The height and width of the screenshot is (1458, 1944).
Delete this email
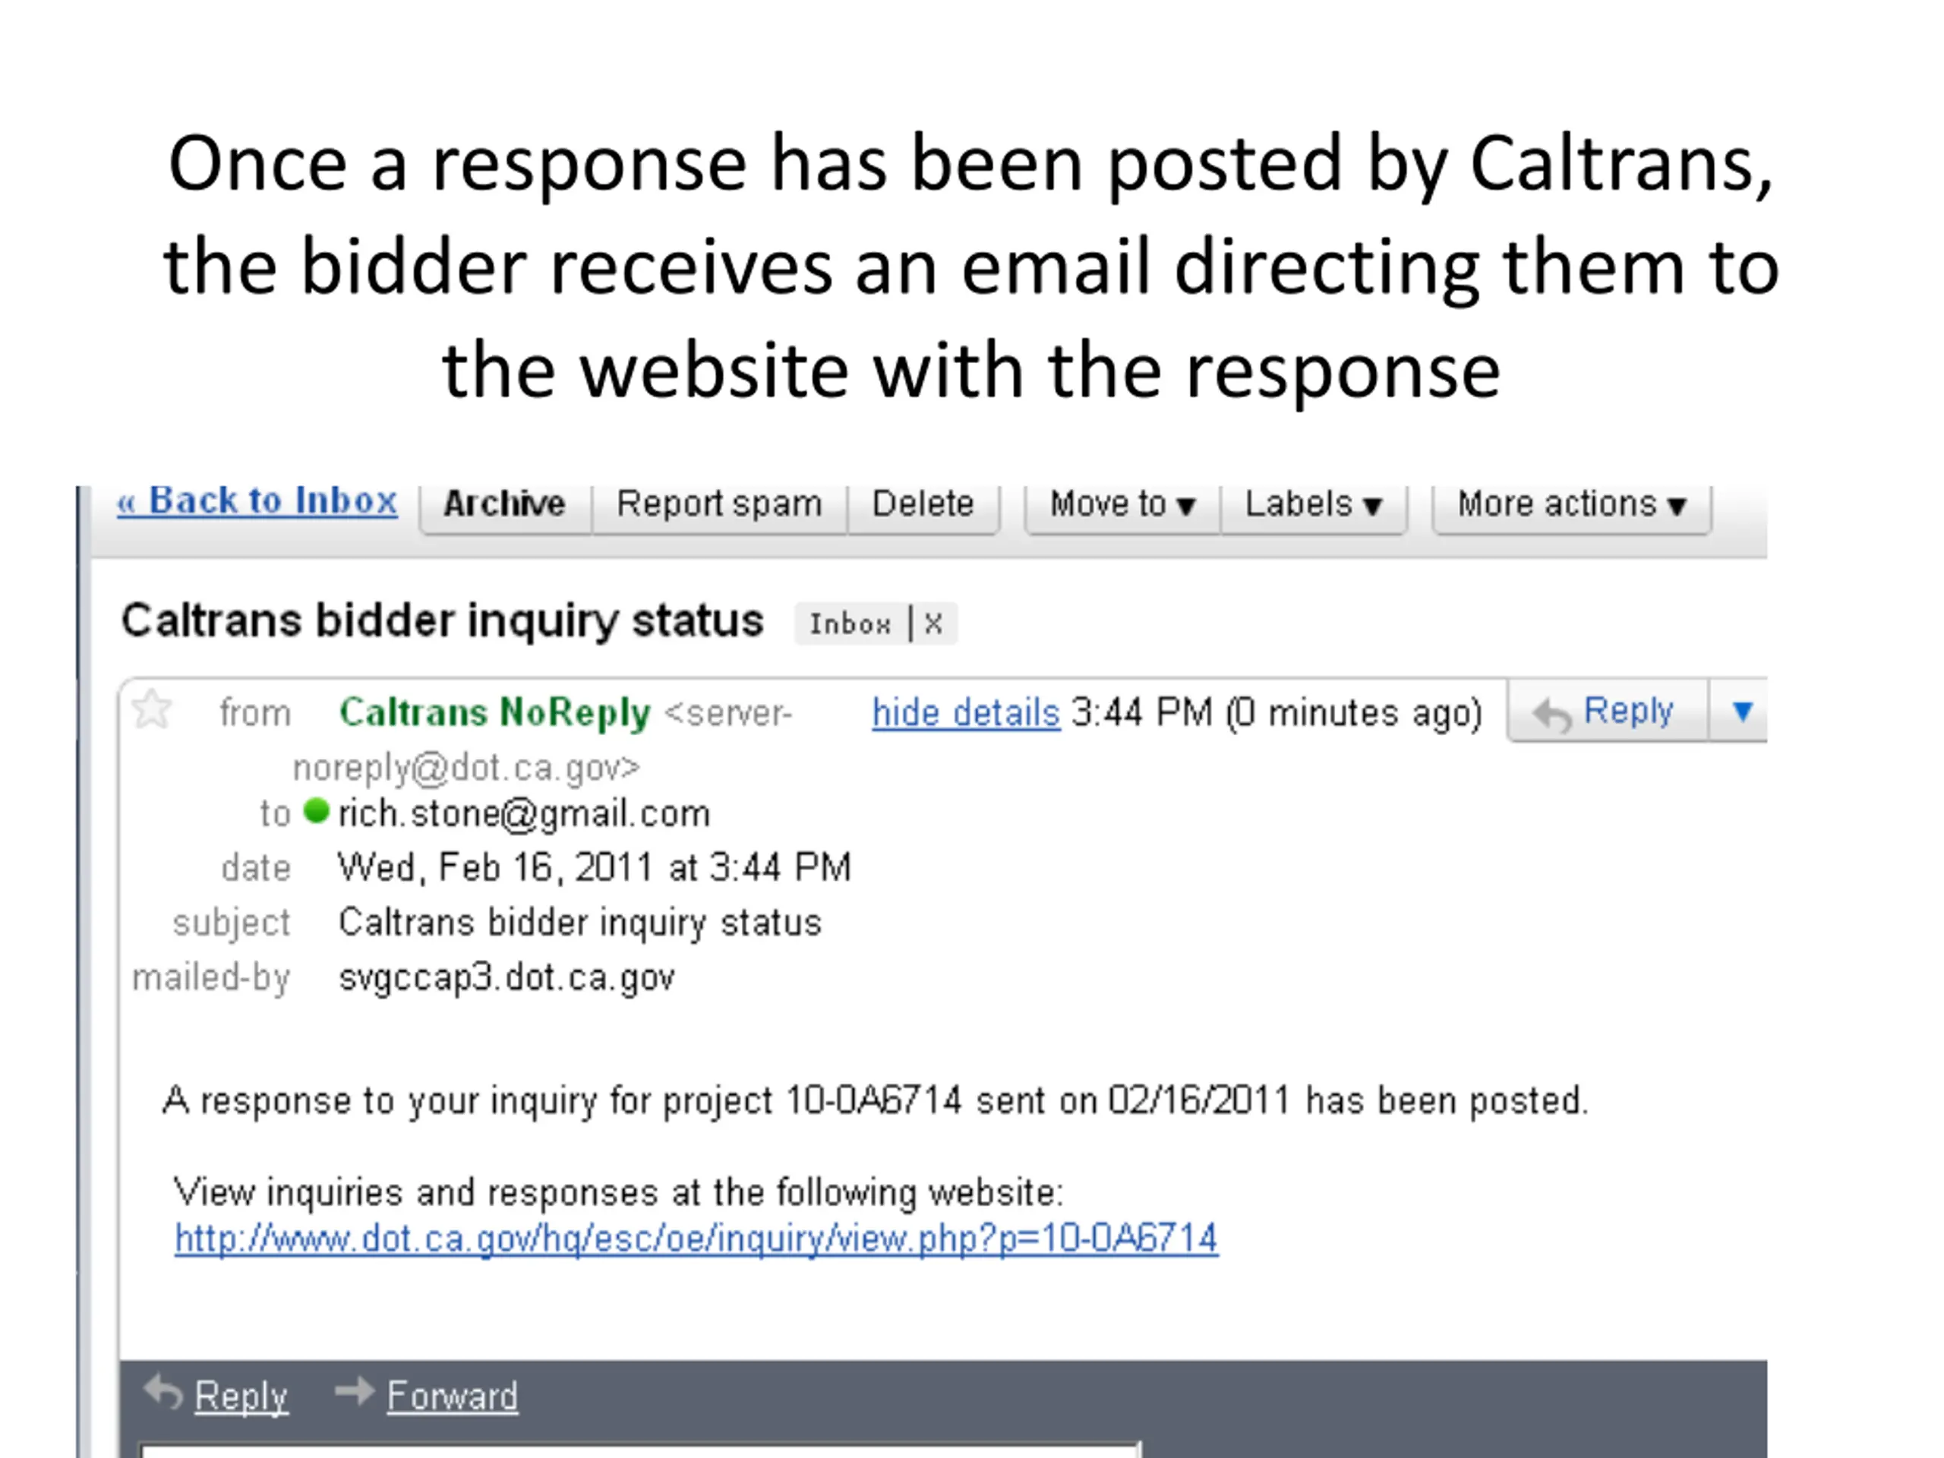click(x=923, y=505)
